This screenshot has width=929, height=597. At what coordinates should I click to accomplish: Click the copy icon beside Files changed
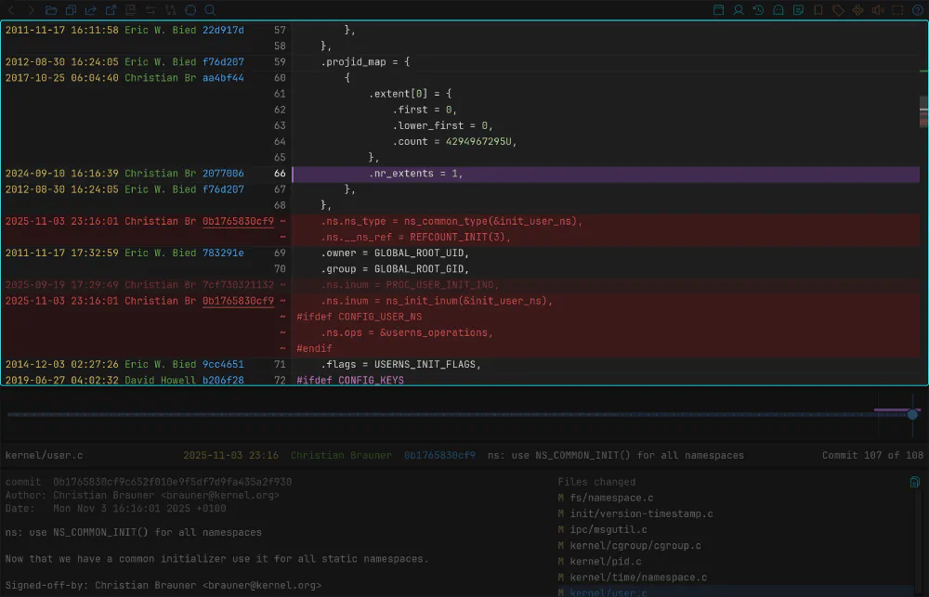tap(915, 482)
